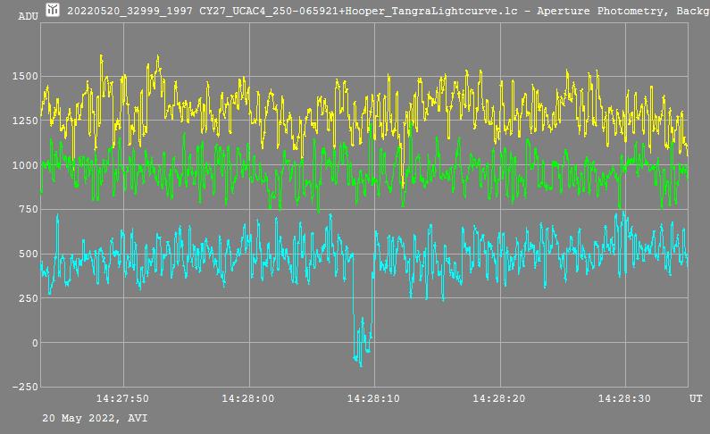Click the UT axis label

[696, 398]
